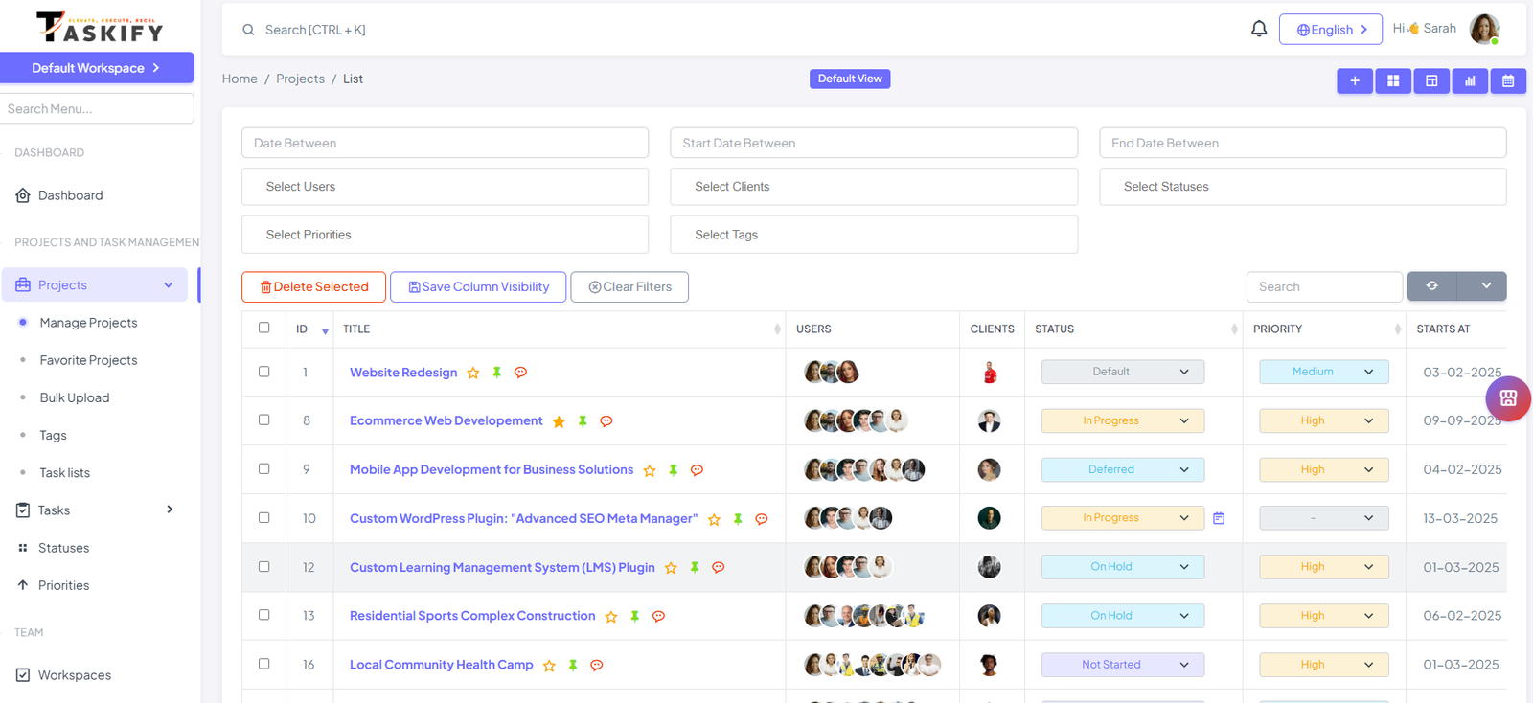This screenshot has width=1533, height=703.
Task: Go to Home breadcrumb link
Action: [x=240, y=79]
